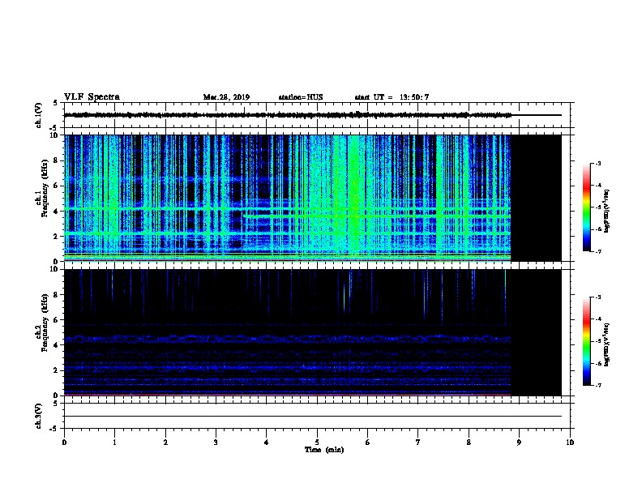Click the color bar beside the ch.1 spectrogram
Image resolution: width=642 pixels, height=496 pixels.
[x=587, y=207]
